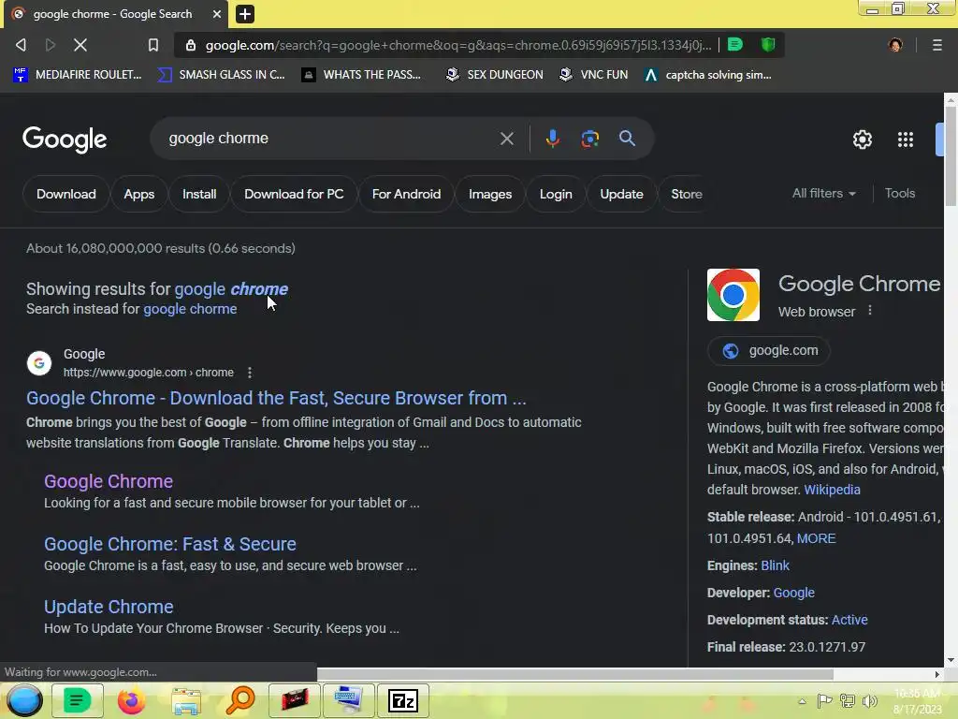Open Firefox from the taskbar
958x719 pixels.
tap(131, 700)
